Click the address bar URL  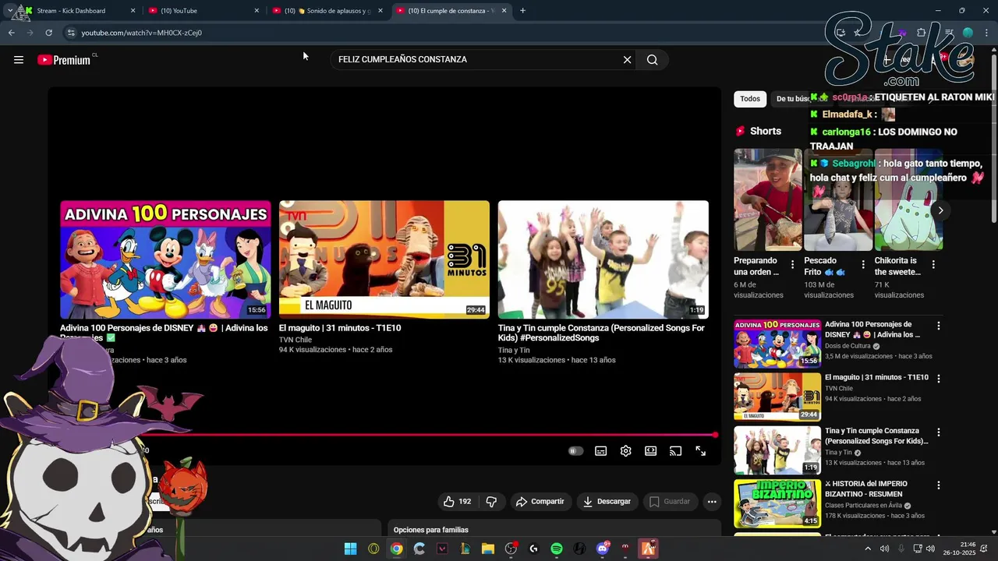[142, 33]
